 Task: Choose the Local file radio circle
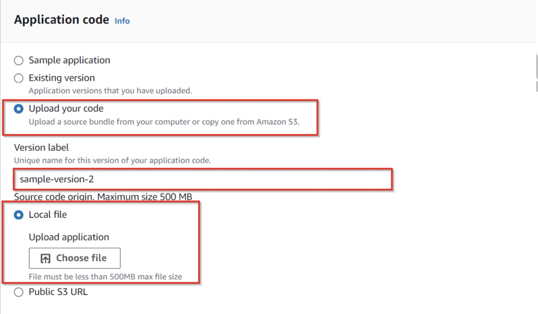point(19,215)
